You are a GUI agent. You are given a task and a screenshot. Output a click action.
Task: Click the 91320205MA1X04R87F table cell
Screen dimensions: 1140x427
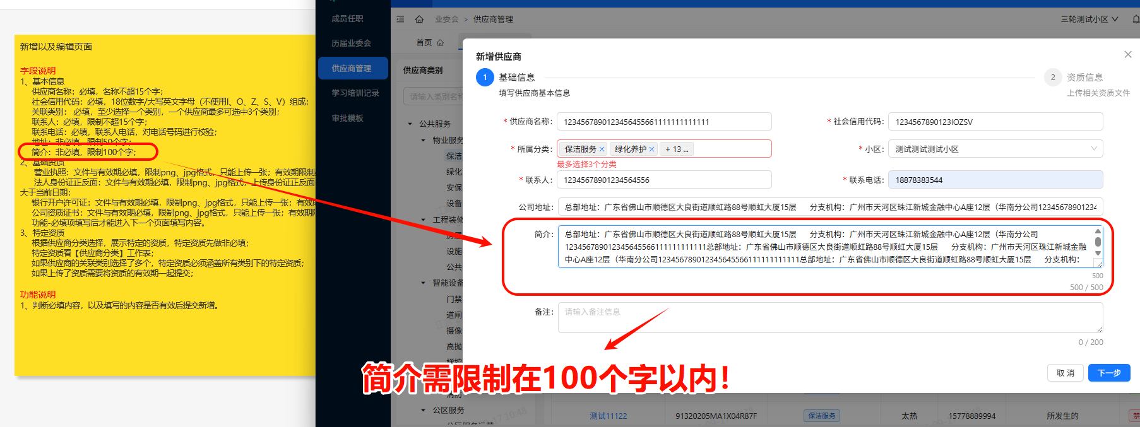coord(716,416)
